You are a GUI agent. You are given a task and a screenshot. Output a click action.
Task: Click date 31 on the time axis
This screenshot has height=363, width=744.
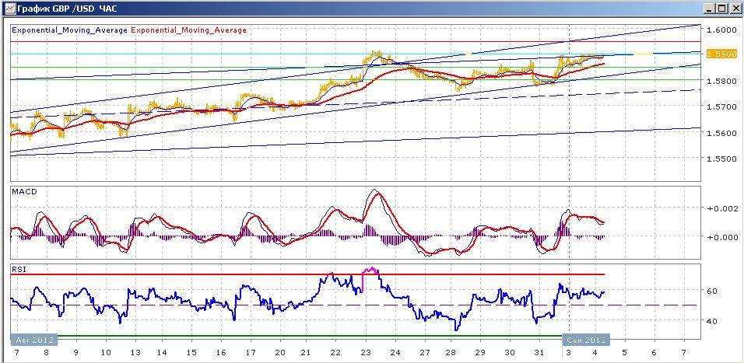click(x=539, y=353)
